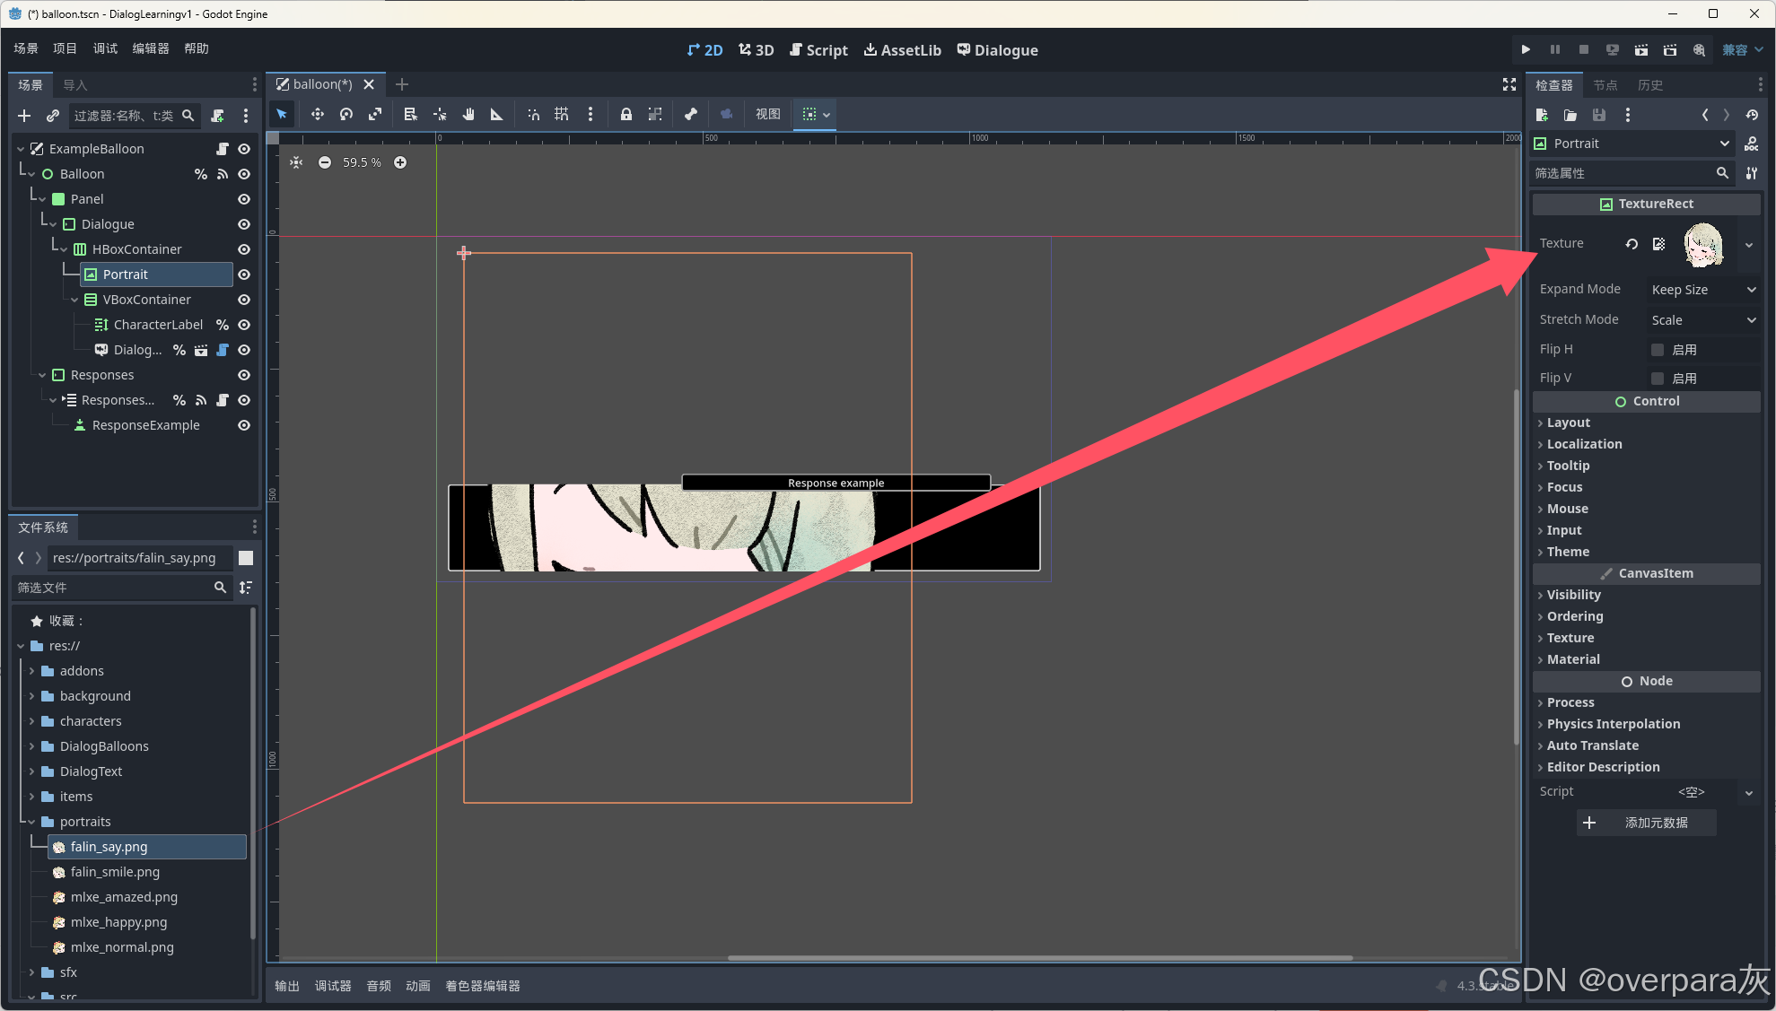
Task: Select the Scale Mode tool
Action: 375,114
